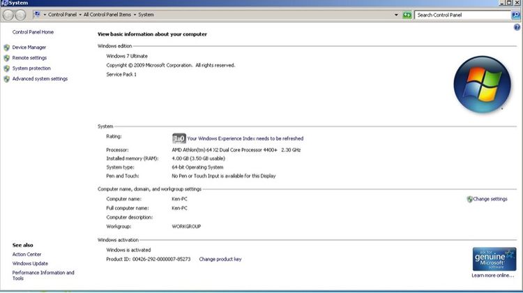Click the shield icon beside System protection

(x=7, y=68)
